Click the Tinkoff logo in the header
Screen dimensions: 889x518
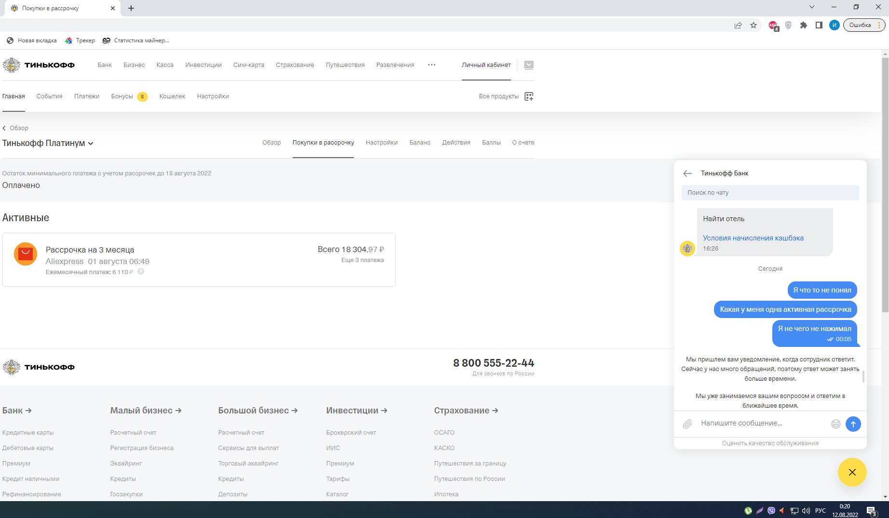point(39,65)
